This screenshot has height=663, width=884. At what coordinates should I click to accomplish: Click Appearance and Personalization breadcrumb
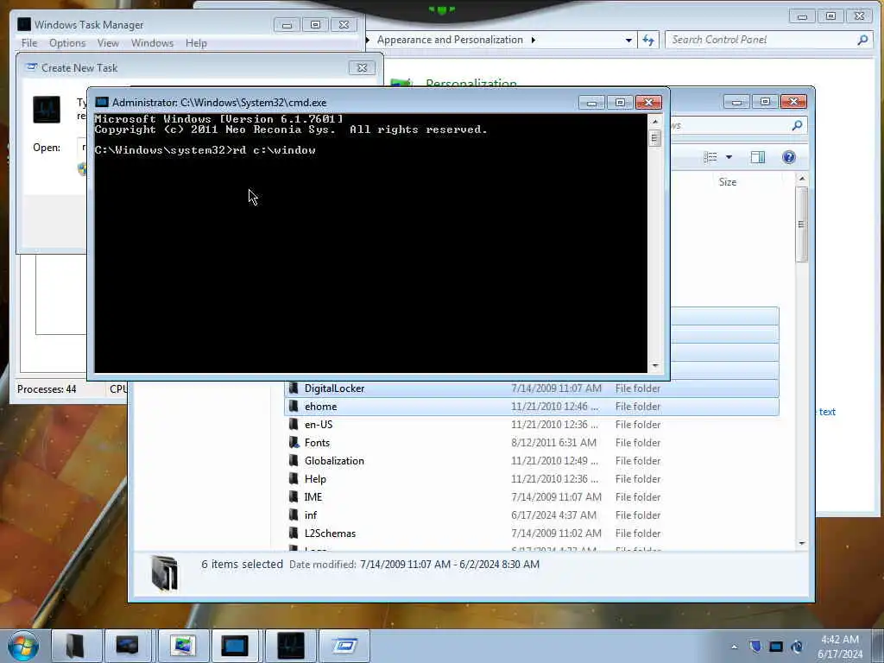tap(450, 40)
